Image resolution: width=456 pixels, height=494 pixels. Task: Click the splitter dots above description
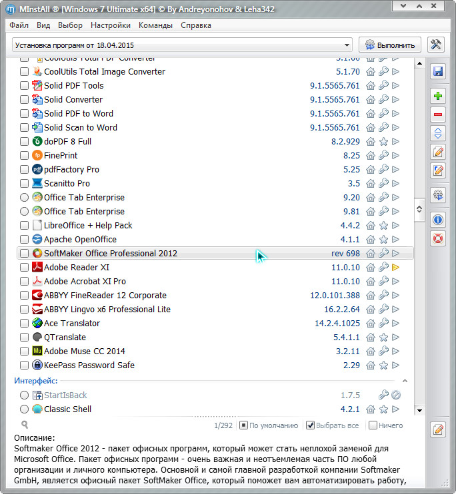tap(215, 417)
